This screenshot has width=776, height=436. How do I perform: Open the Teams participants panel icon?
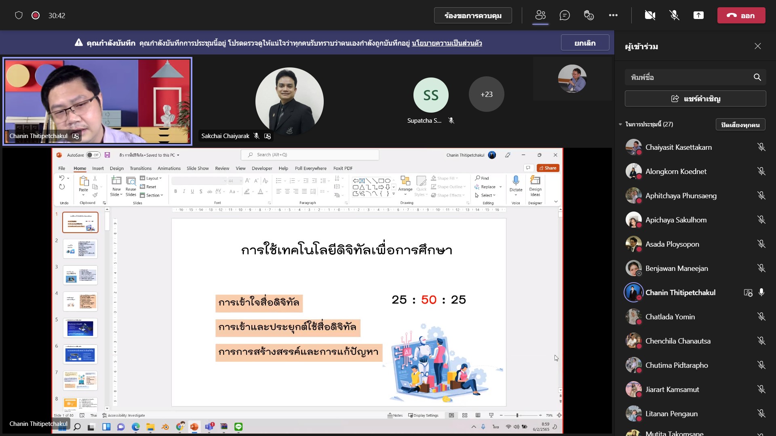[x=540, y=15]
